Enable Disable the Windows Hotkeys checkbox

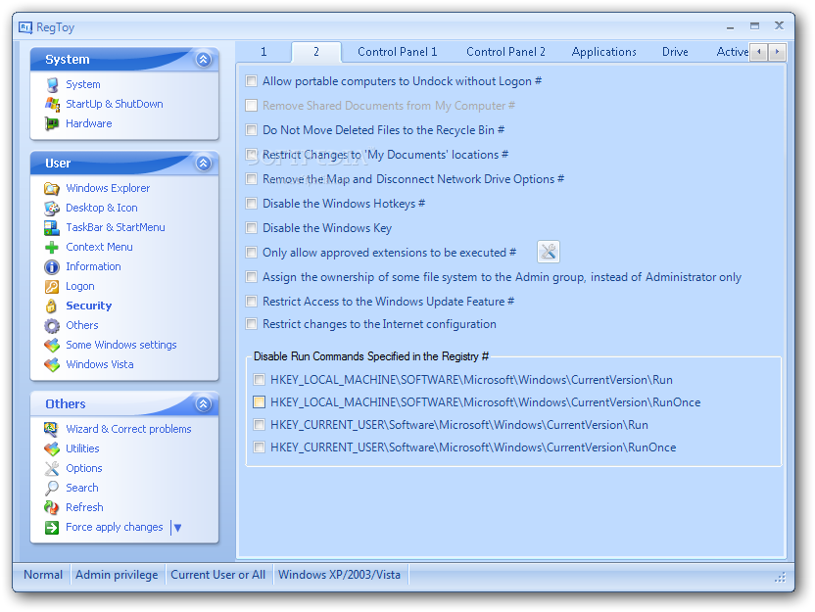pos(252,203)
